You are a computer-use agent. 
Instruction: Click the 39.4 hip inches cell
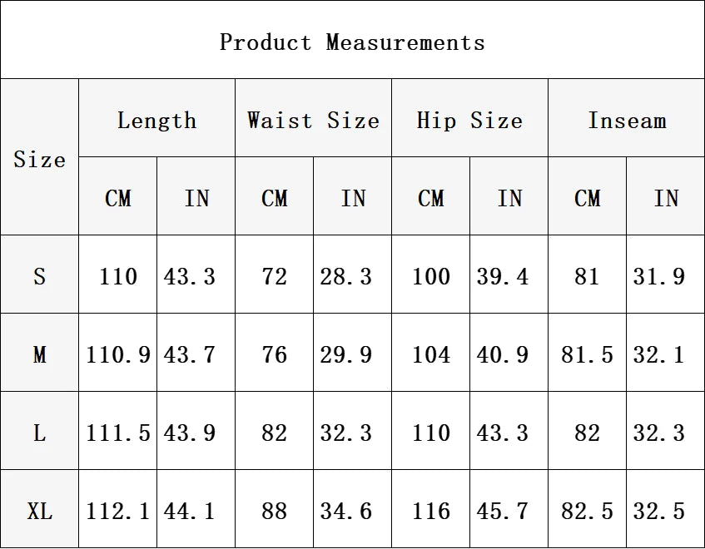click(509, 274)
